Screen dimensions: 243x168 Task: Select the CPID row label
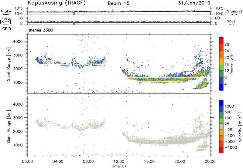pyautogui.click(x=7, y=29)
